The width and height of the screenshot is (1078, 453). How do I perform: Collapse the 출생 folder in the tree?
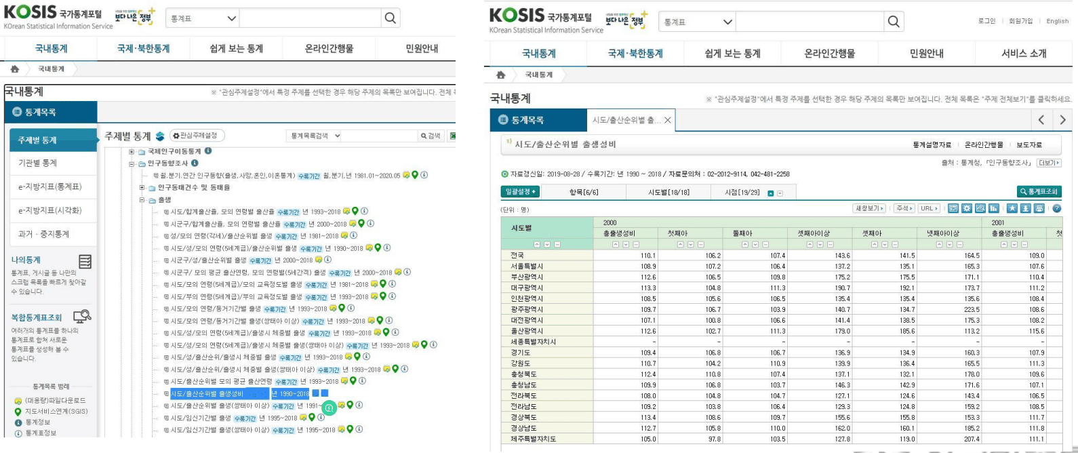(143, 200)
